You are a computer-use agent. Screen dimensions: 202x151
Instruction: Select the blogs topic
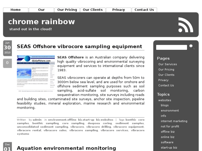point(165,105)
